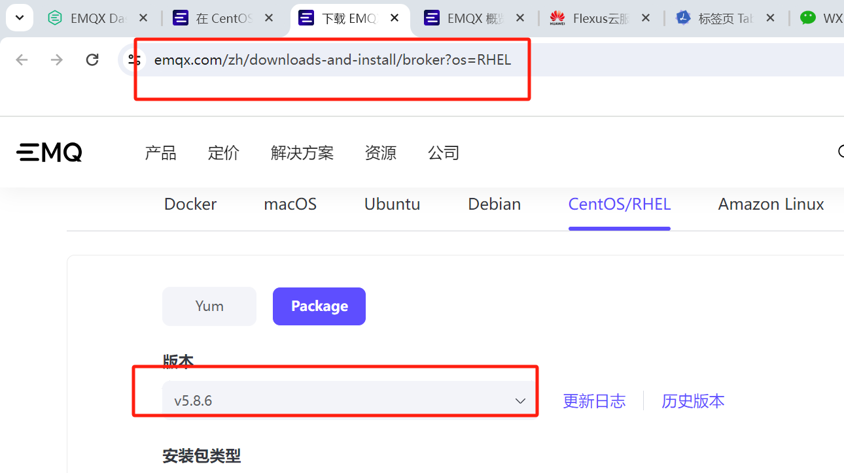
Task: Switch to the 标签页 Tab
Action: tap(726, 18)
